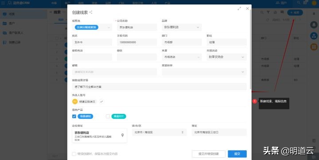Open 线索 in the left sidebar
Viewport: 319px width, 160px height.
[x=23, y=14]
